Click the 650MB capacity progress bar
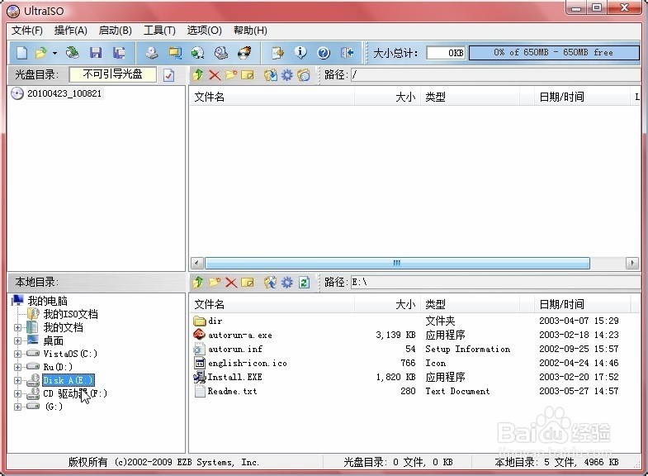The height and width of the screenshot is (476, 648). (x=554, y=53)
